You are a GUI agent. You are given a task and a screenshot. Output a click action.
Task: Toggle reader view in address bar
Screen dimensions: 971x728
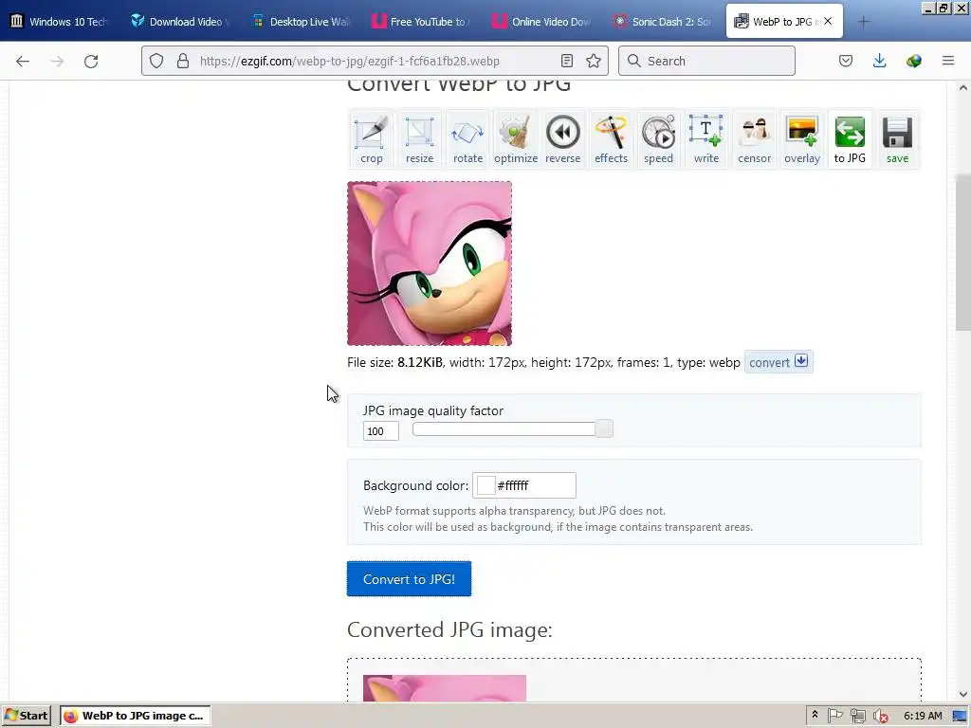click(567, 61)
